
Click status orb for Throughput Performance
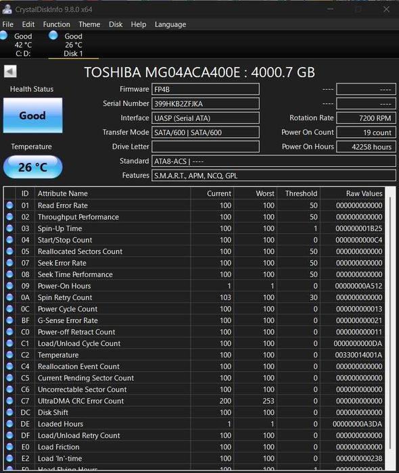pos(9,217)
